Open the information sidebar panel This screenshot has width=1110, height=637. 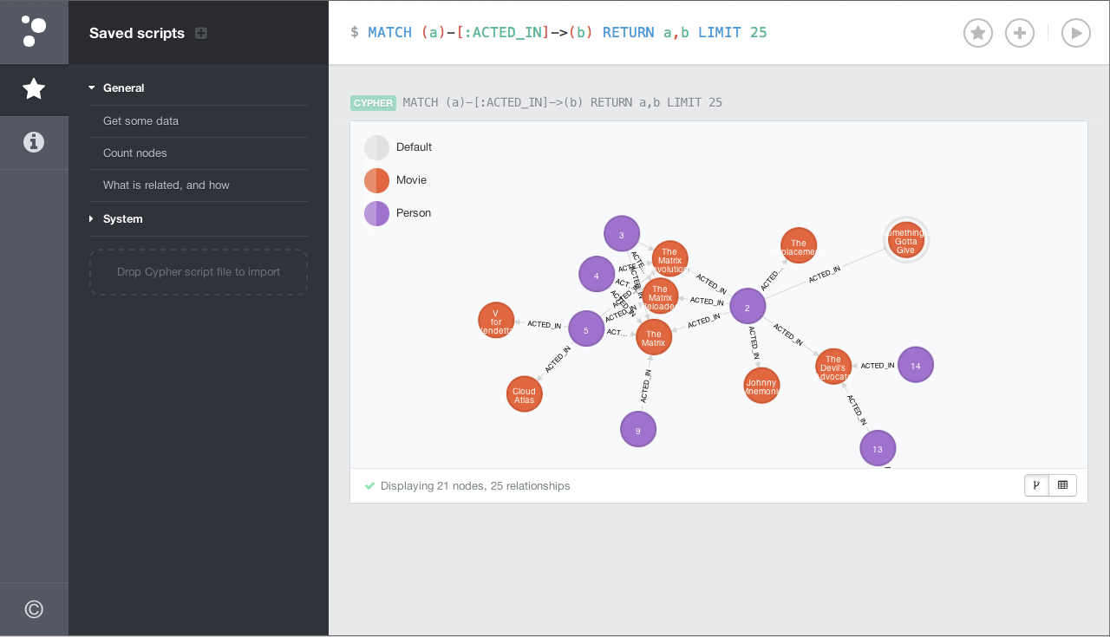pyautogui.click(x=34, y=142)
